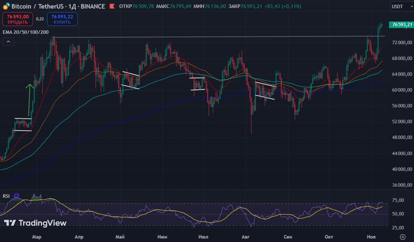Click the Апр label on time axis
The image size is (414, 242).
(79, 237)
